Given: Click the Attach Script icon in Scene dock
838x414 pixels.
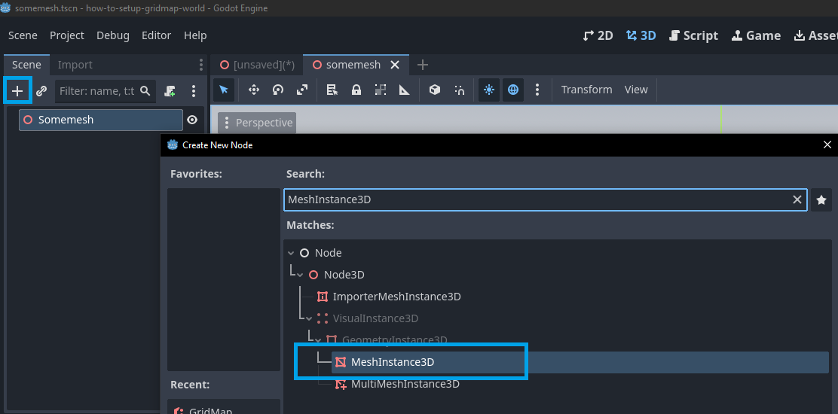Looking at the screenshot, I should [170, 91].
